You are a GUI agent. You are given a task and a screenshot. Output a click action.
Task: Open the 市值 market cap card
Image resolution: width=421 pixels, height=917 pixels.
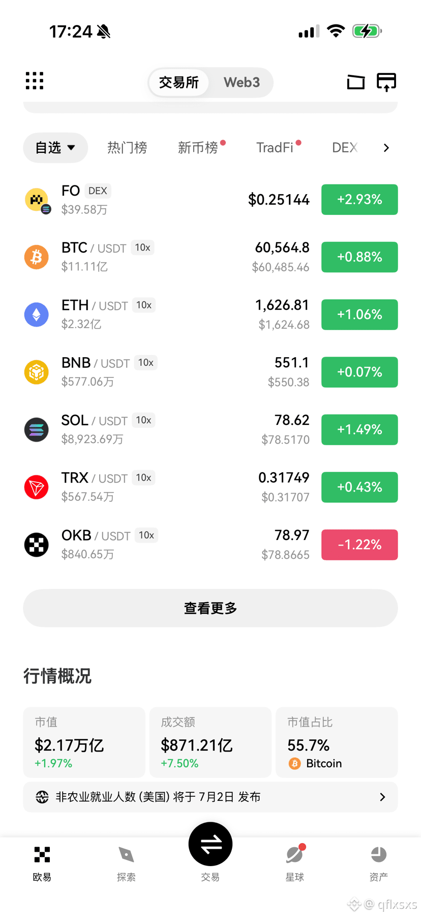[x=84, y=742]
